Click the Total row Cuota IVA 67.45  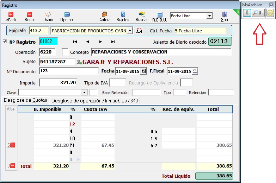98,166
